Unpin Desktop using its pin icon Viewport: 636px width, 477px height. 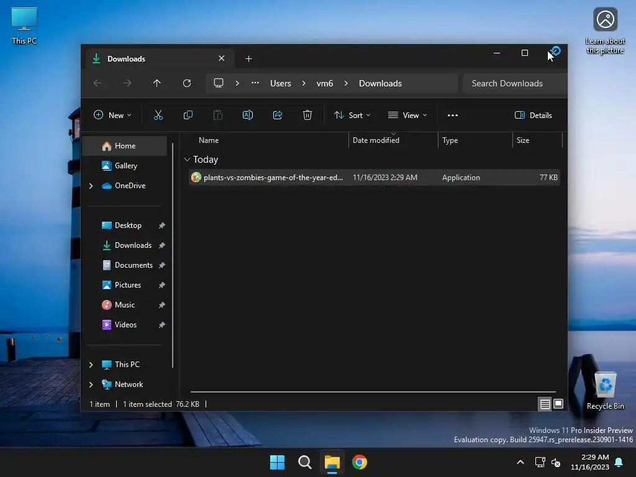pyautogui.click(x=162, y=225)
